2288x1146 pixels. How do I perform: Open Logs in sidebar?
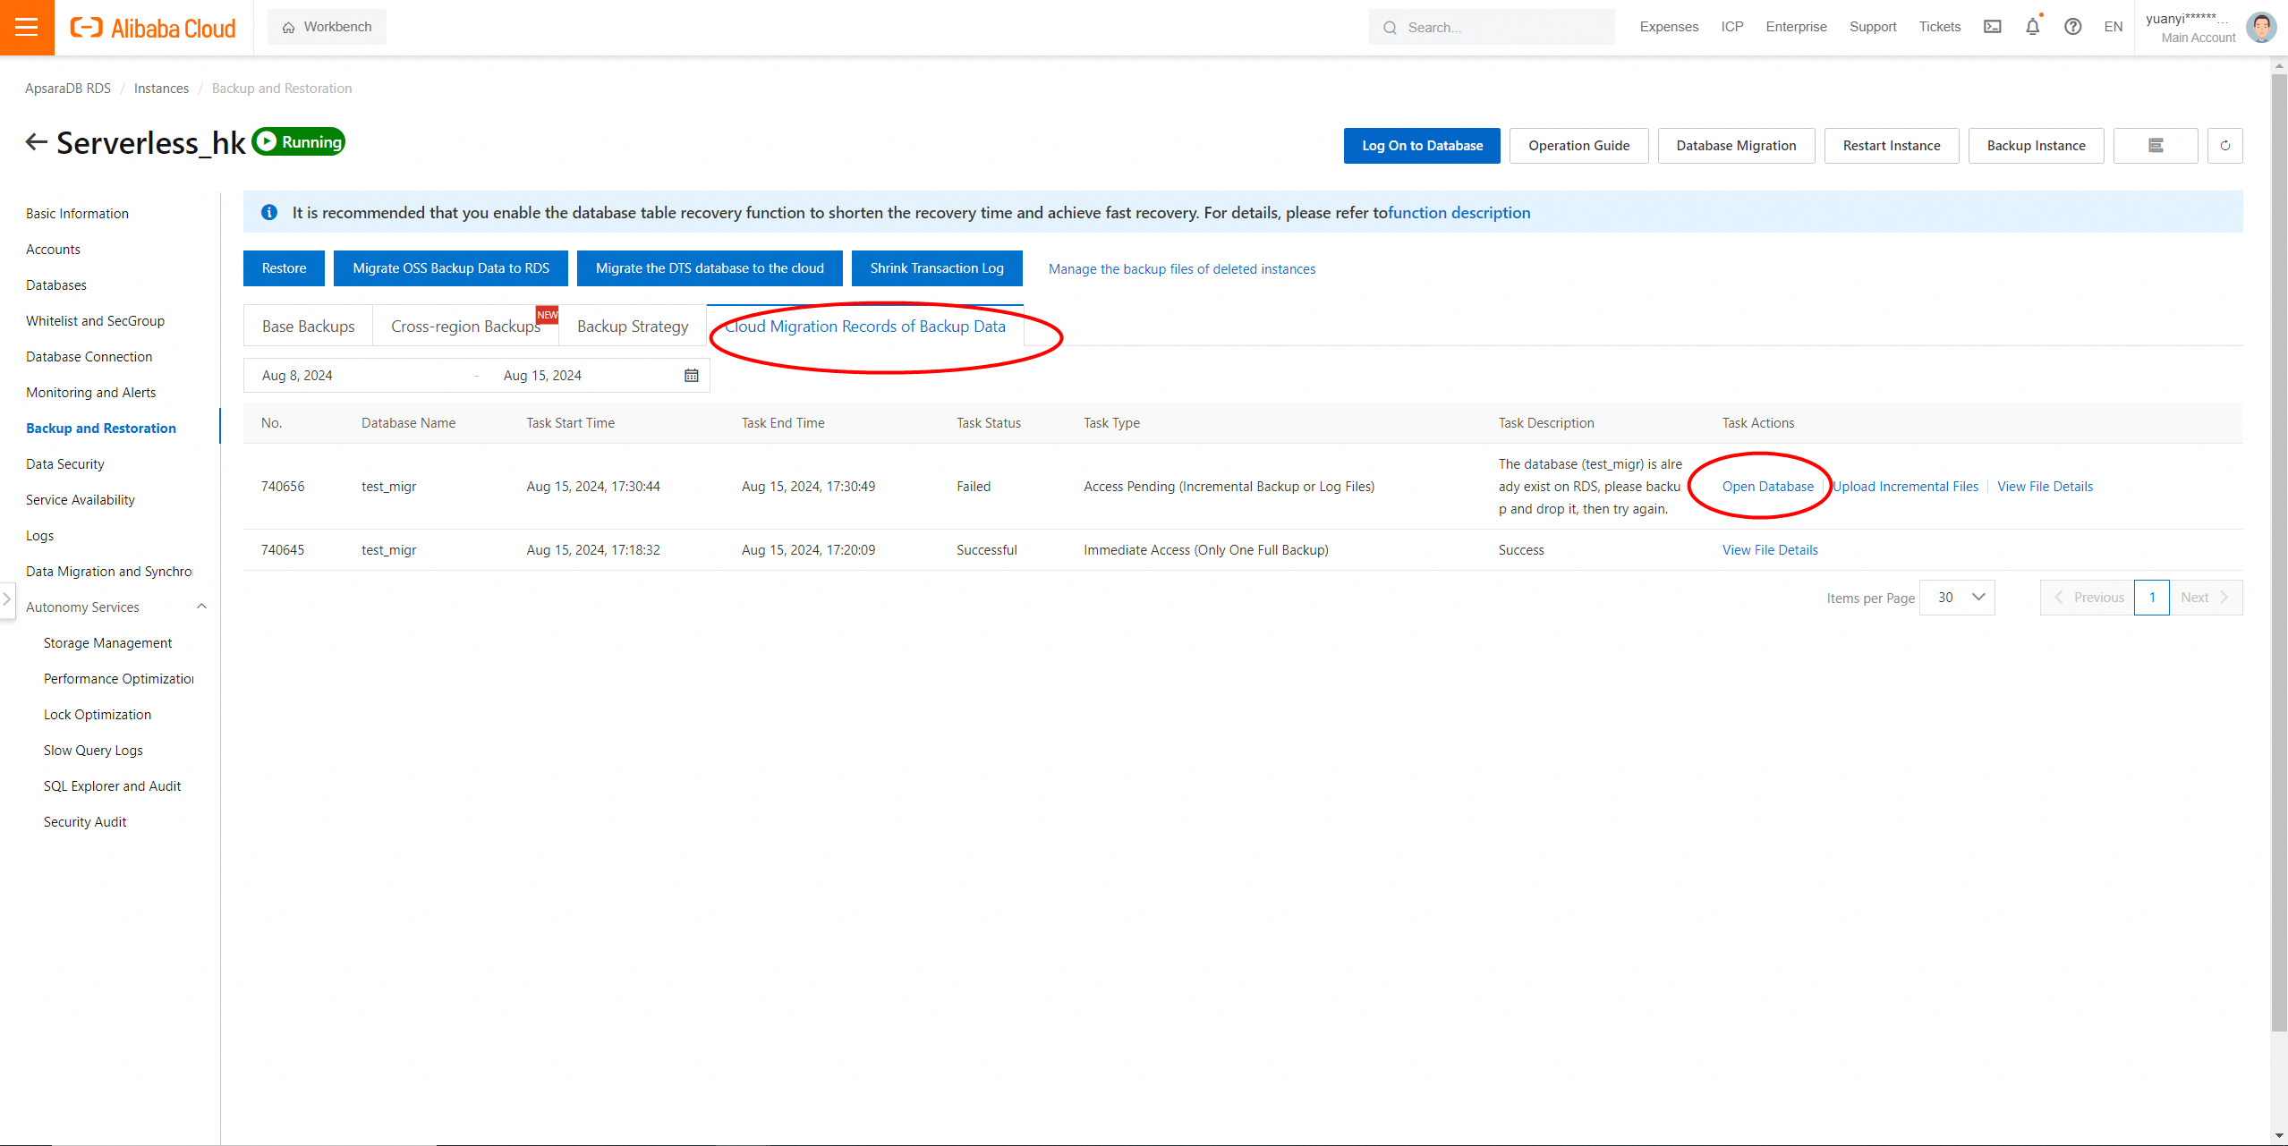39,536
